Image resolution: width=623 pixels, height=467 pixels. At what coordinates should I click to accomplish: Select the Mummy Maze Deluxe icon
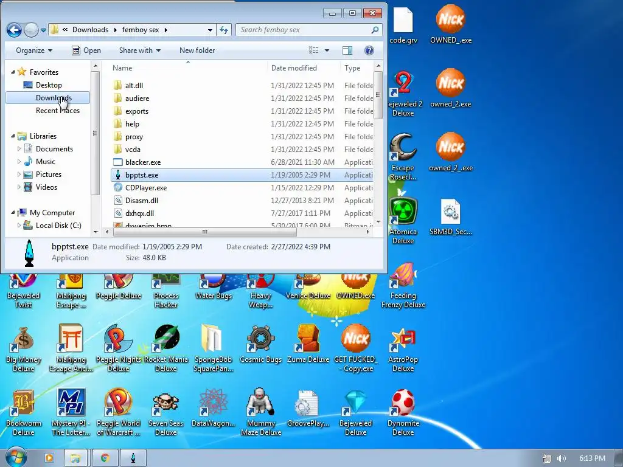260,412
